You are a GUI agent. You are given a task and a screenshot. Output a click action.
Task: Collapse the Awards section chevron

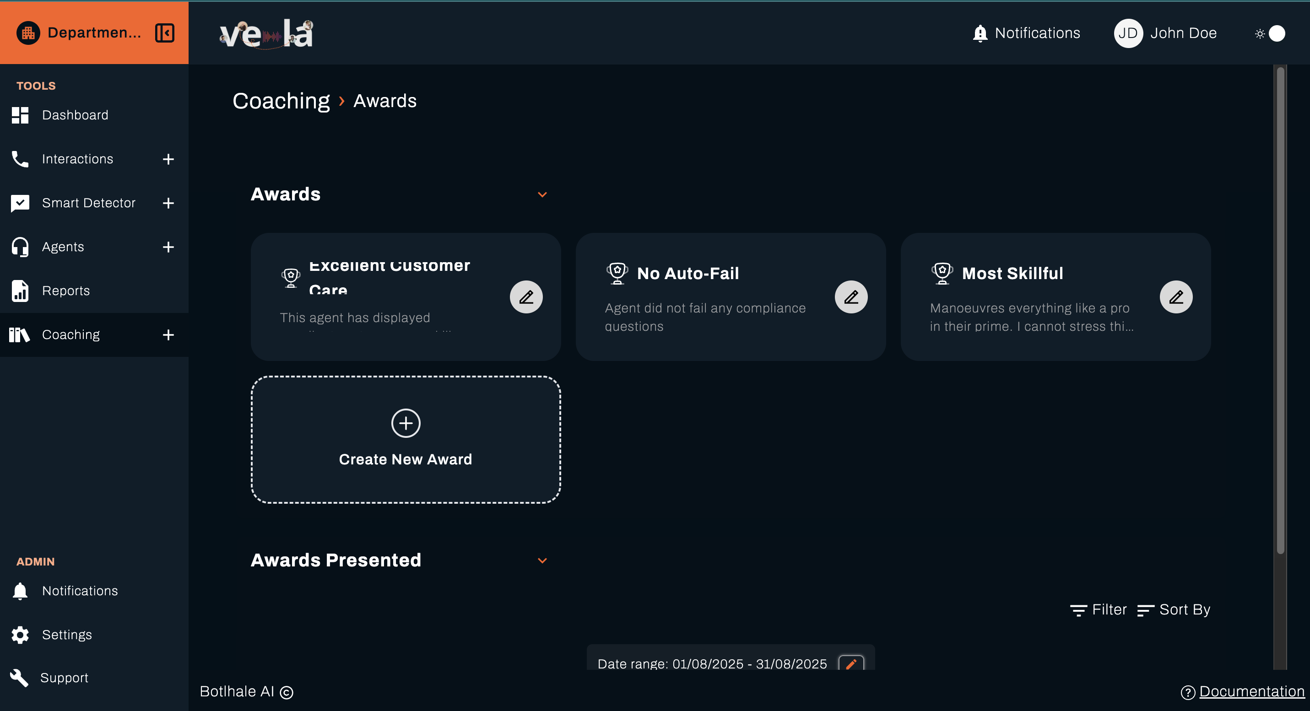(x=542, y=194)
